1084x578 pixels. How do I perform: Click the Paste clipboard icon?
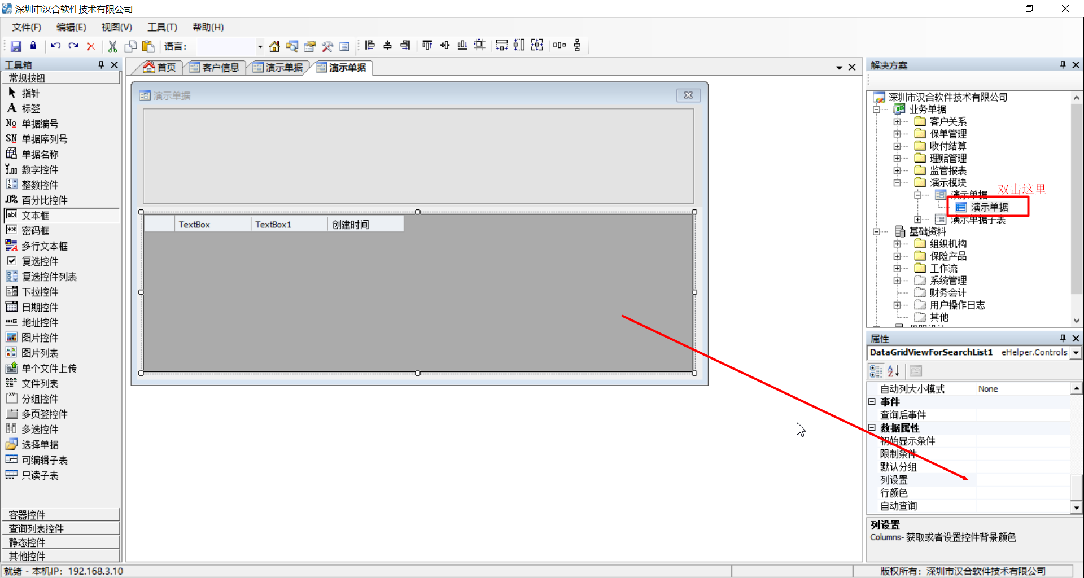(x=148, y=46)
